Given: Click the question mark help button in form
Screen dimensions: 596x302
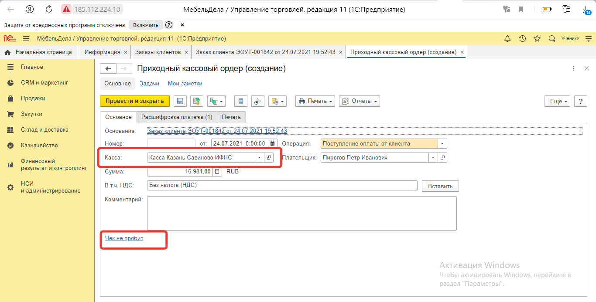Looking at the screenshot, I should pyautogui.click(x=580, y=101).
